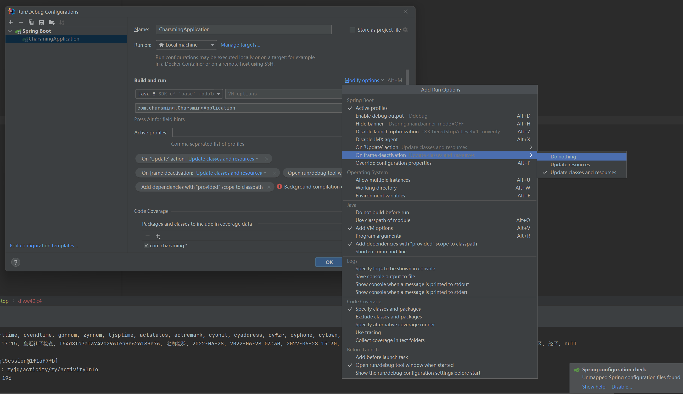The width and height of the screenshot is (683, 394).
Task: Select Shorten command line option
Action: point(439,252)
